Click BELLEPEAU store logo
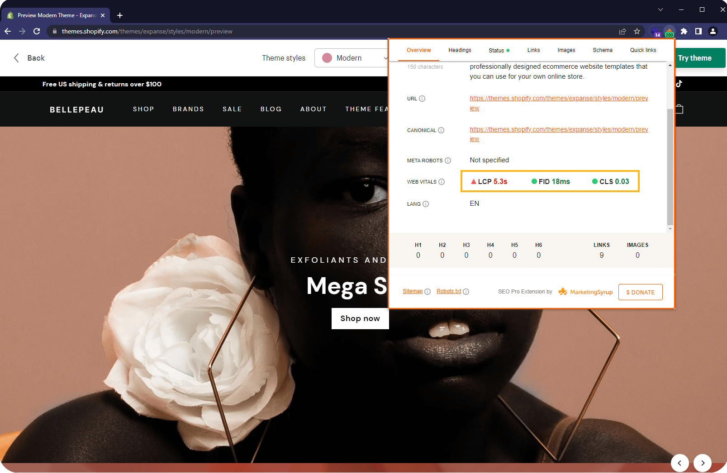This screenshot has width=727, height=473. (76, 109)
